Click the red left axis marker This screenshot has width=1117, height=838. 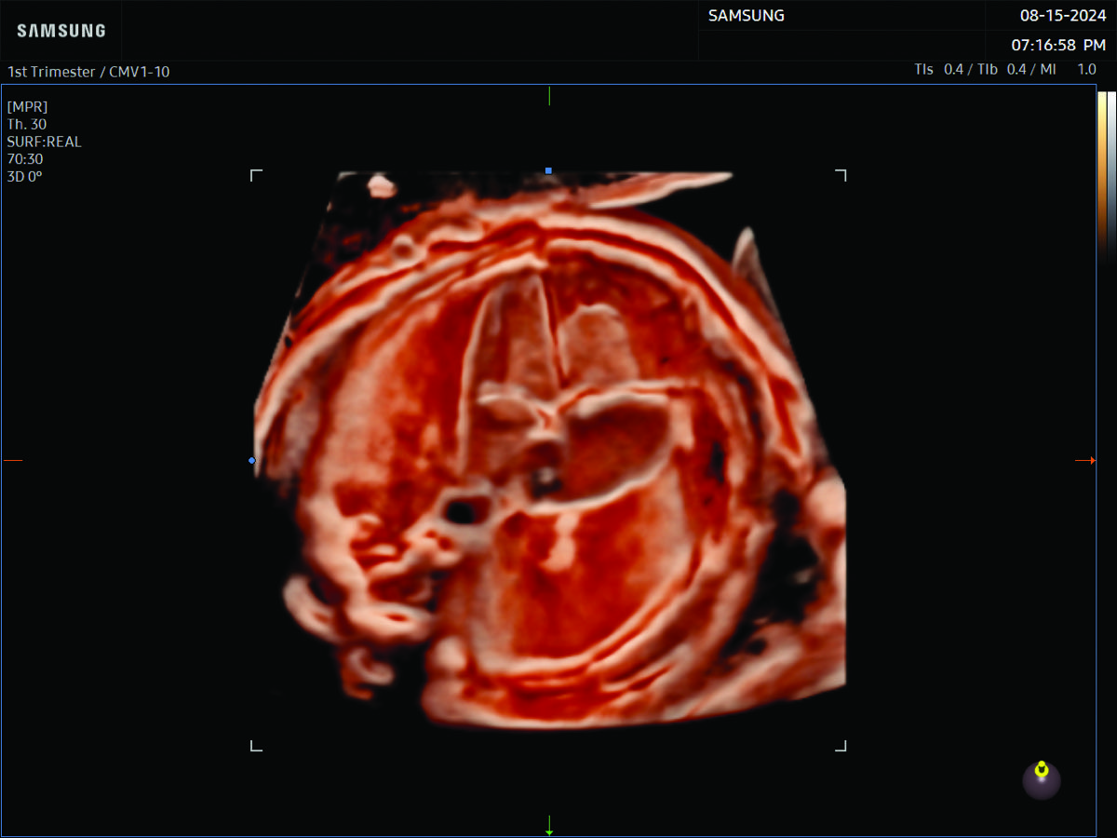coord(13,460)
